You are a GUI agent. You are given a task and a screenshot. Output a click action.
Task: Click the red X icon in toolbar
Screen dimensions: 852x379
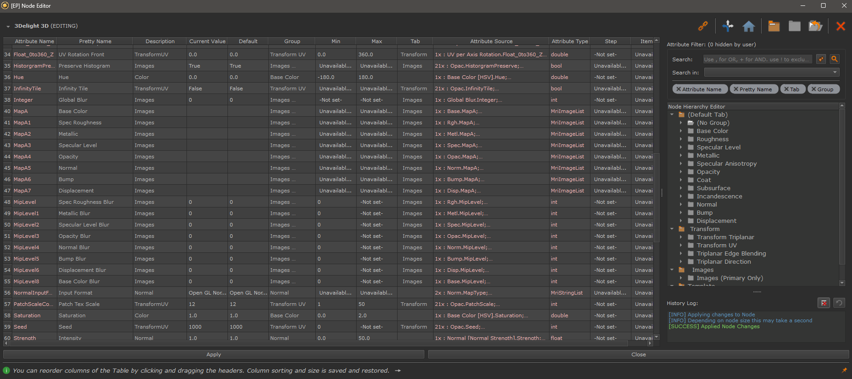tap(841, 26)
